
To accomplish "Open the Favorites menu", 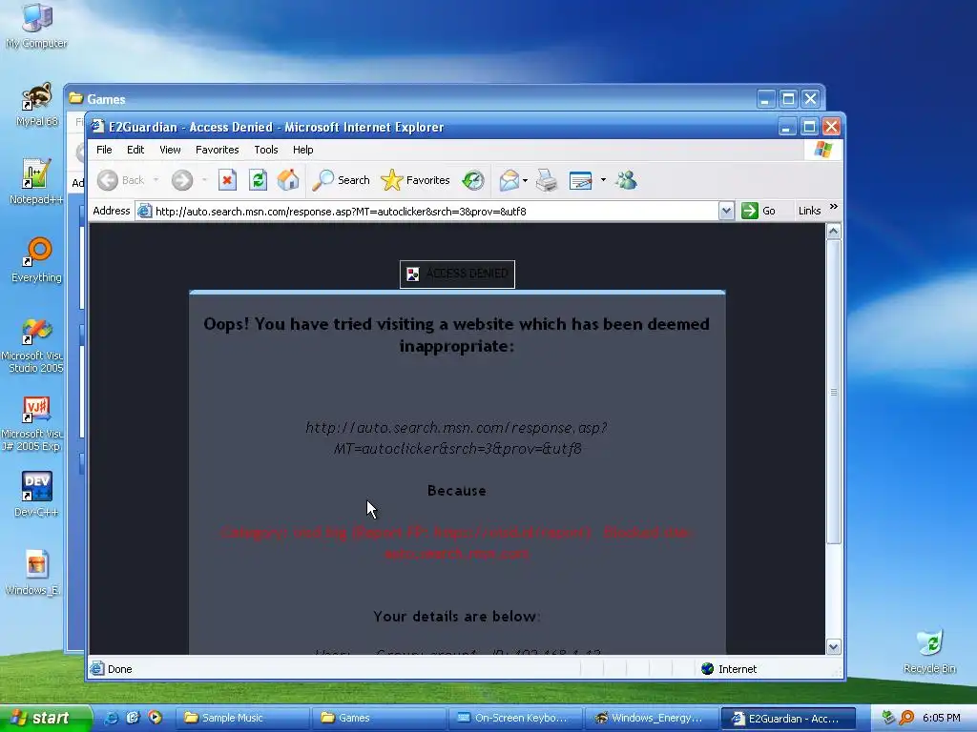I will point(217,150).
